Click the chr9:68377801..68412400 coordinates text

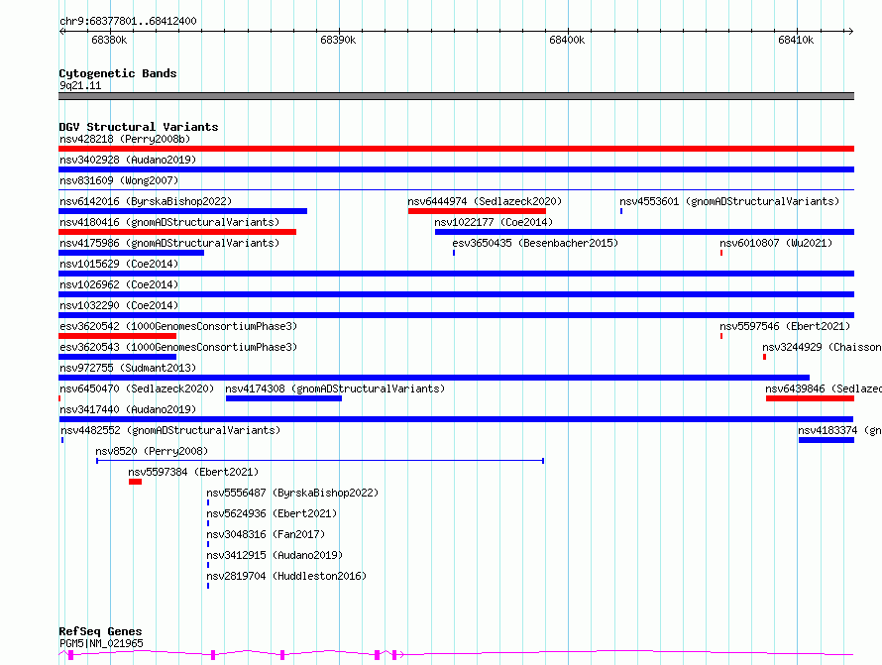(x=128, y=21)
